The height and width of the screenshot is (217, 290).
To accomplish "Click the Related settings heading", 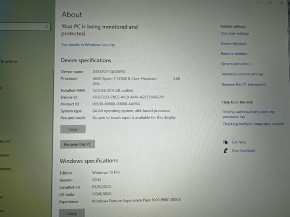I will pos(233,26).
